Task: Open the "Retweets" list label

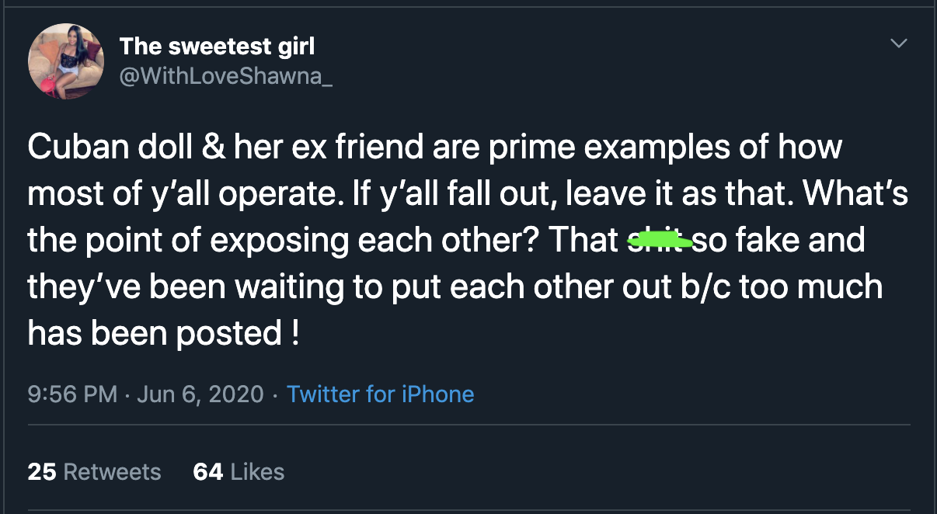Action: click(x=112, y=472)
